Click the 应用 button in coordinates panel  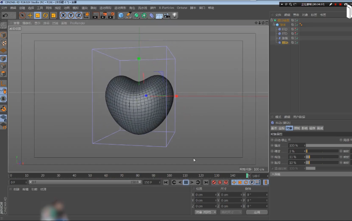click(x=257, y=212)
